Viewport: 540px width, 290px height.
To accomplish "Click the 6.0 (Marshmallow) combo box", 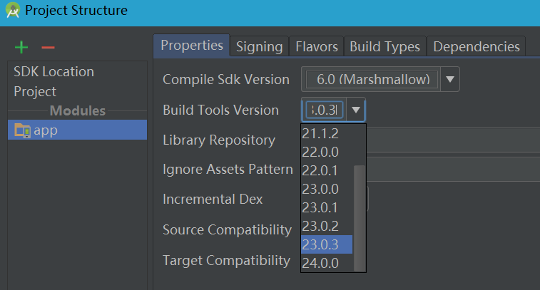I will 370,80.
